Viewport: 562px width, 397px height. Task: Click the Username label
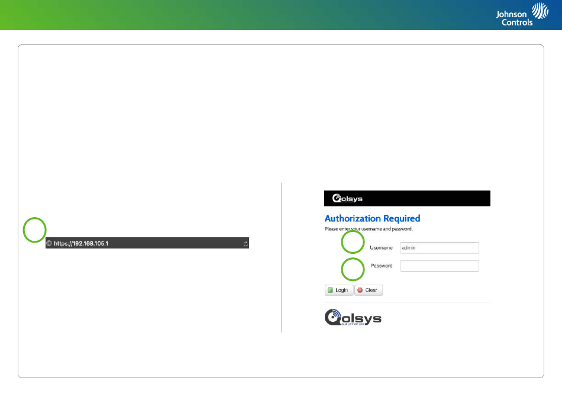381,248
